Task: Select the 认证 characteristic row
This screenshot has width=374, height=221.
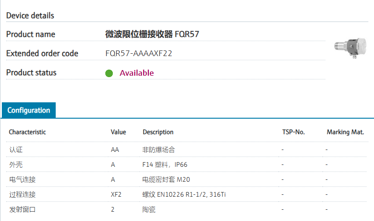Action: [15, 150]
